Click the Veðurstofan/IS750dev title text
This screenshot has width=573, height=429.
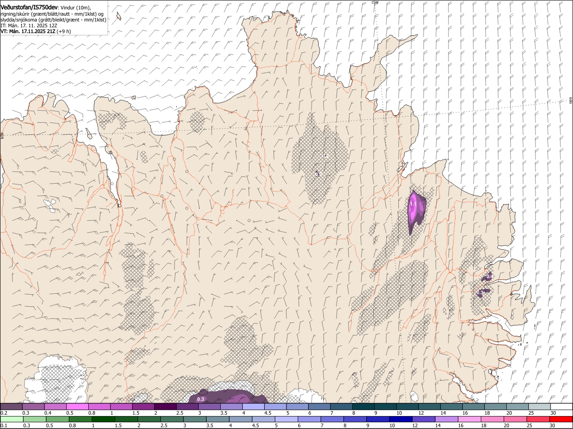pos(29,8)
